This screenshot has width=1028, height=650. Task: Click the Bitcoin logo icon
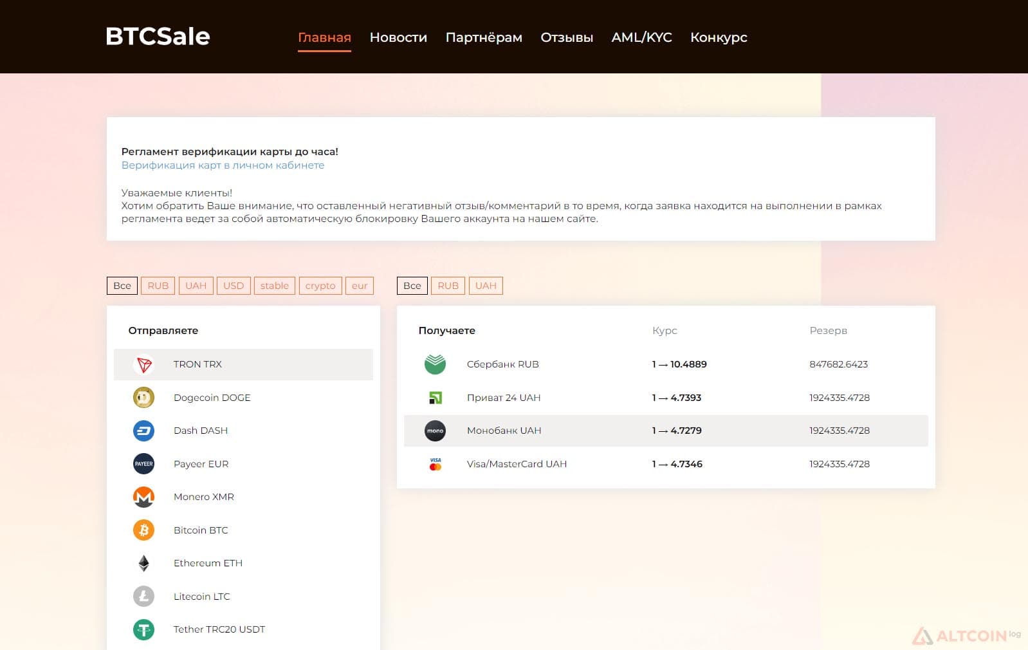[144, 530]
